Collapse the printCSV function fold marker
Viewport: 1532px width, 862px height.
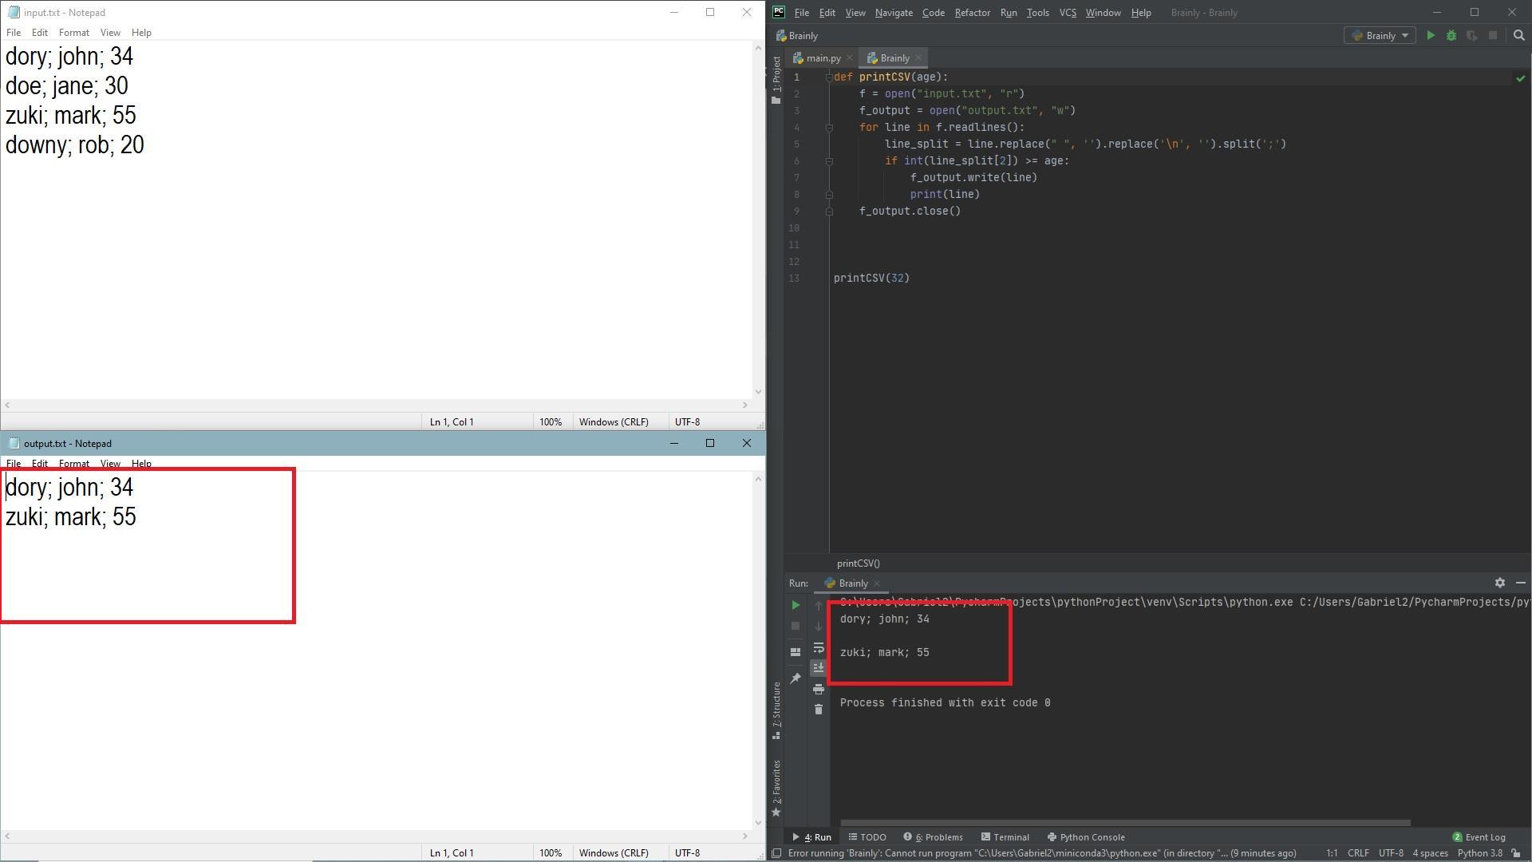[828, 77]
